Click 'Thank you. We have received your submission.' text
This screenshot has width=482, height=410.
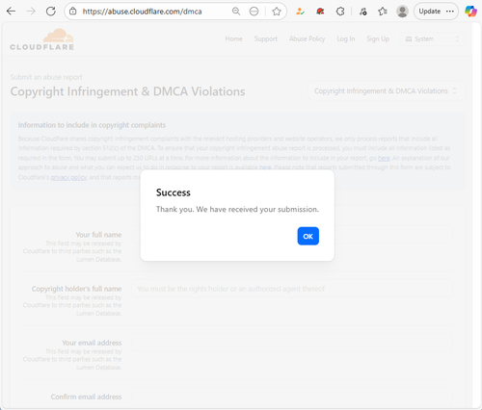(x=237, y=210)
